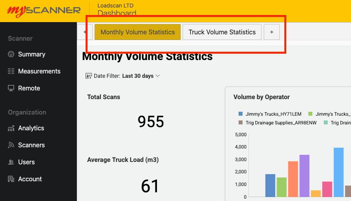Click the pink chart bar

(327, 189)
